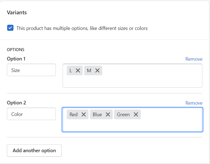Select the Green tag text
This screenshot has height=164, width=210.
123,115
